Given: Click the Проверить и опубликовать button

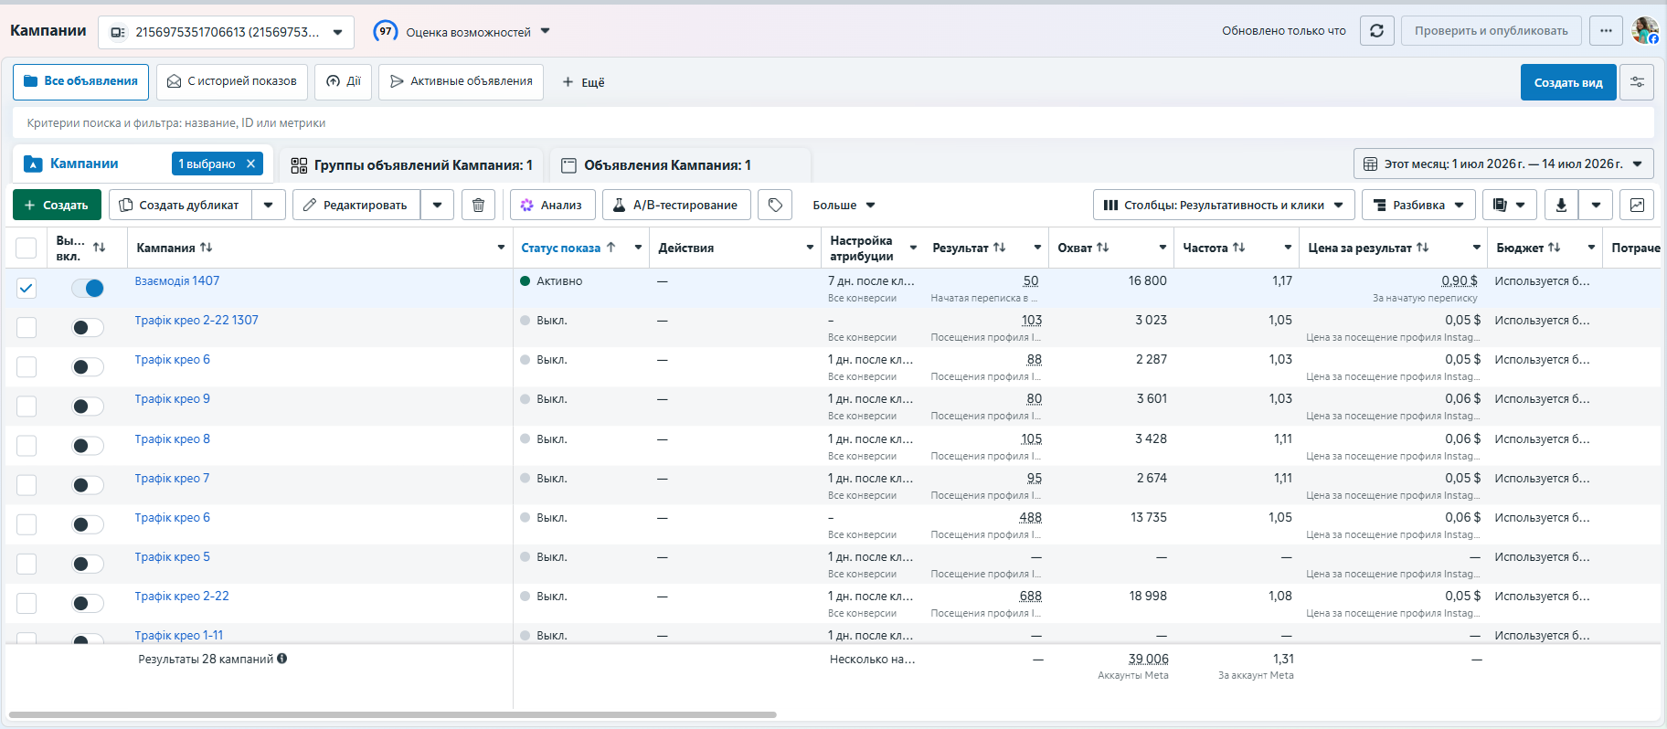Looking at the screenshot, I should click(1492, 31).
